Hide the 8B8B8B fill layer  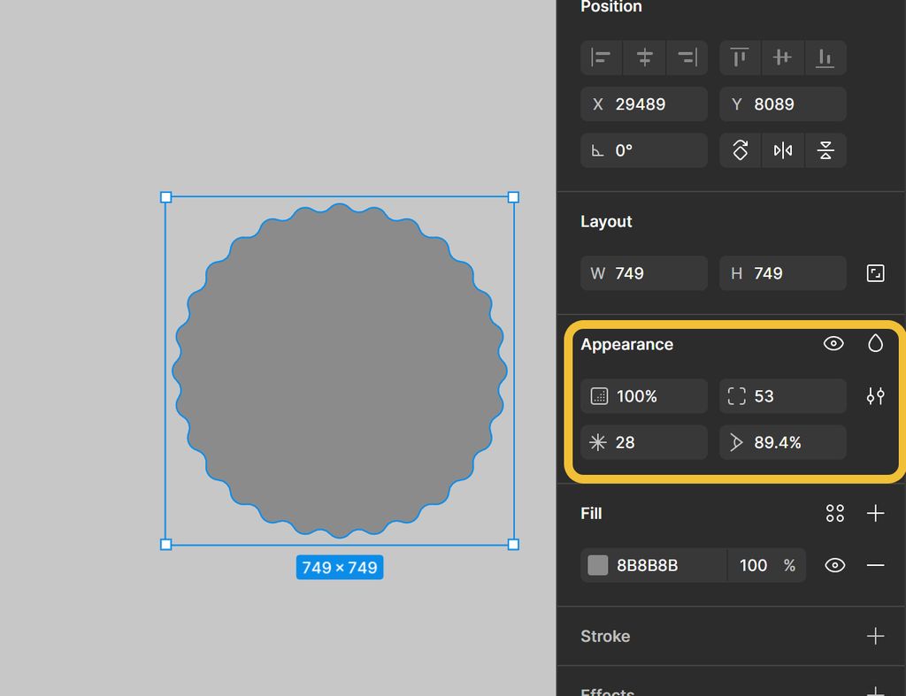coord(834,565)
